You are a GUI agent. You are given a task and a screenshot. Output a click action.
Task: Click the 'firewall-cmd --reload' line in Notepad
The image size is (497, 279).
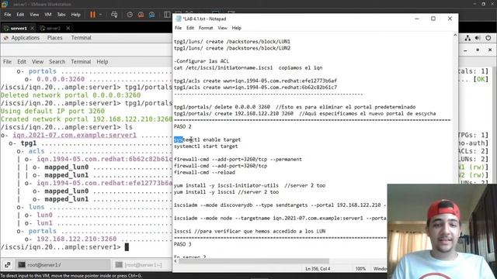tap(204, 172)
